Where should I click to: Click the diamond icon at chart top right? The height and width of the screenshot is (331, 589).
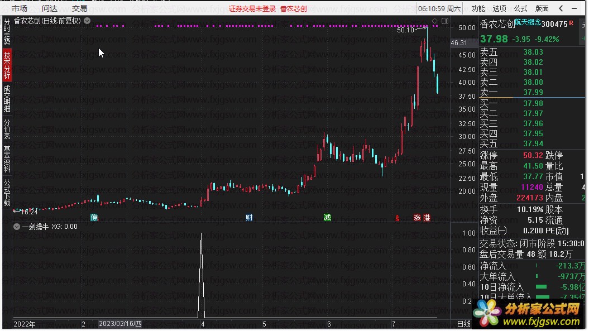(434, 21)
